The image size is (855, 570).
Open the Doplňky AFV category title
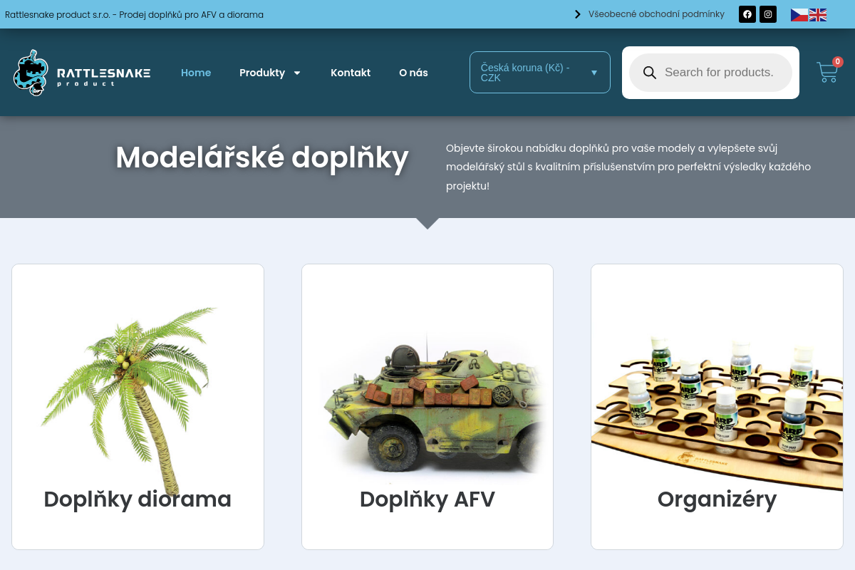pos(427,499)
